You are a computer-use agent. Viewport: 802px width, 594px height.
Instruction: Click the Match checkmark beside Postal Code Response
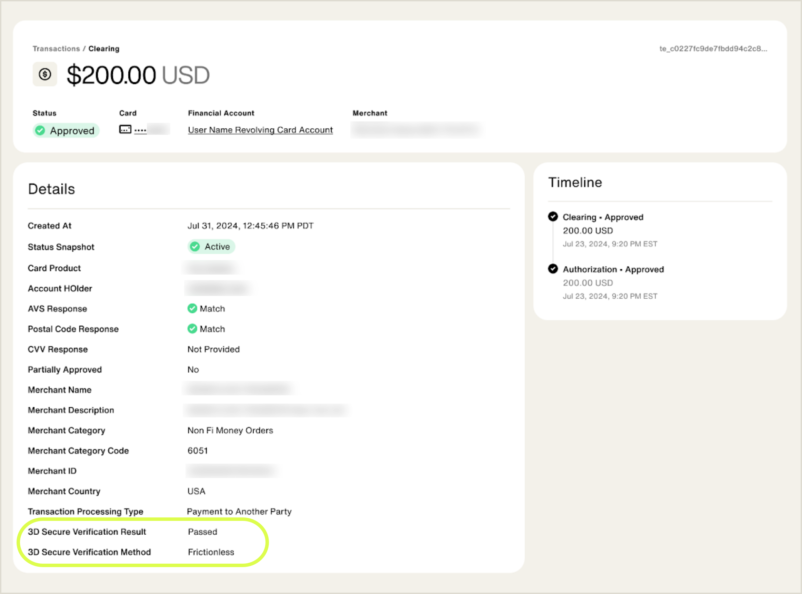coord(192,329)
